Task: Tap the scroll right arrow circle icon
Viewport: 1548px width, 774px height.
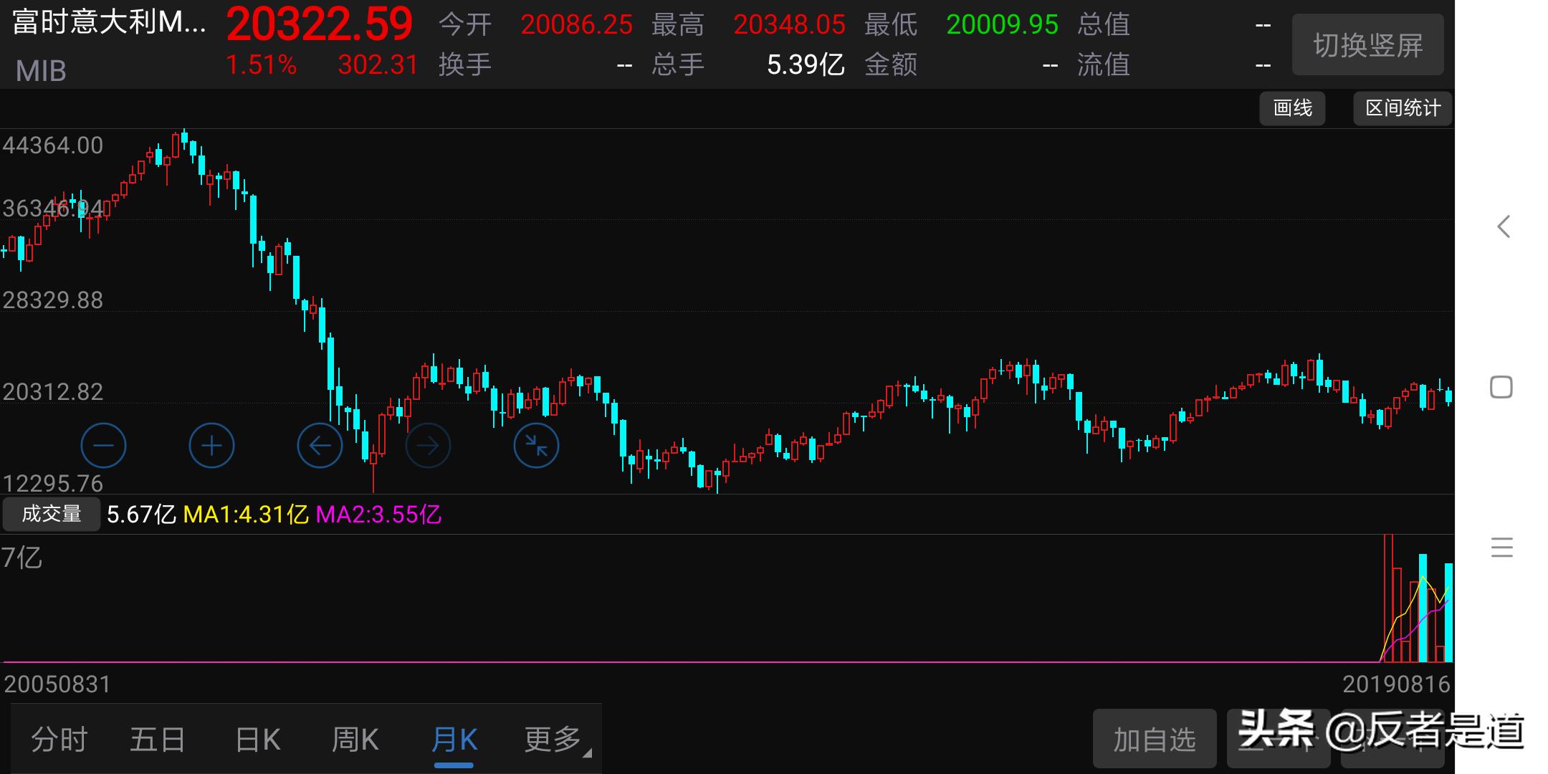Action: [x=428, y=446]
